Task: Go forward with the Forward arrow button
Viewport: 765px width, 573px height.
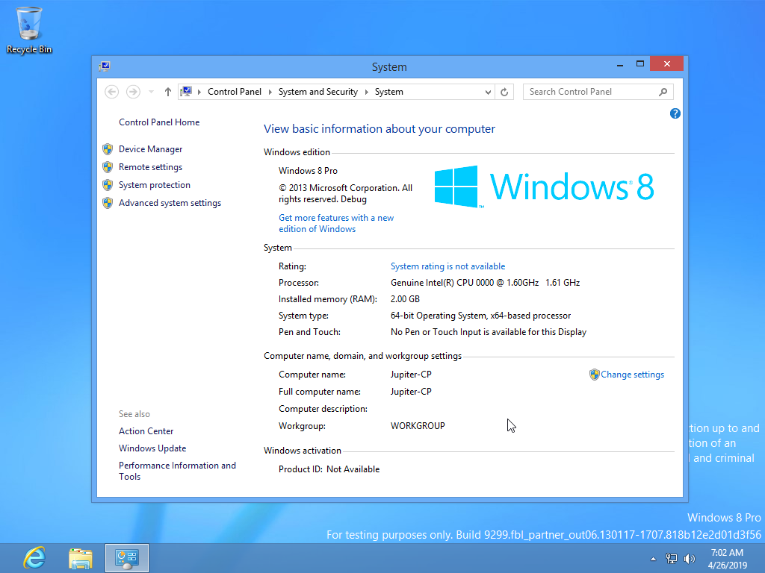Action: pyautogui.click(x=133, y=92)
